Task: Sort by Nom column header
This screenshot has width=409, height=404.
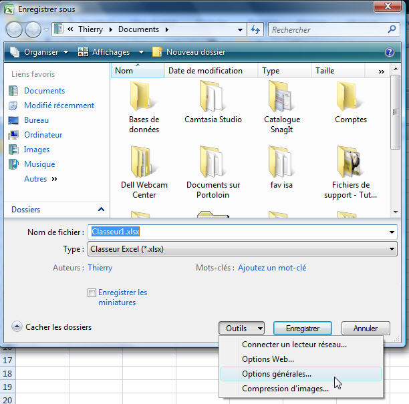Action: 138,71
